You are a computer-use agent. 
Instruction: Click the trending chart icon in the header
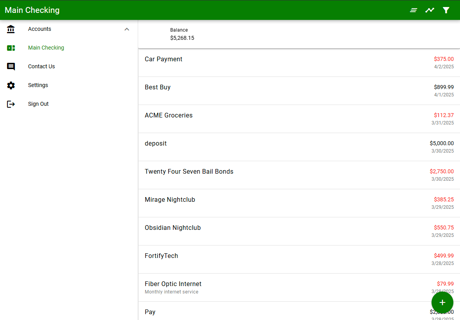click(x=430, y=10)
